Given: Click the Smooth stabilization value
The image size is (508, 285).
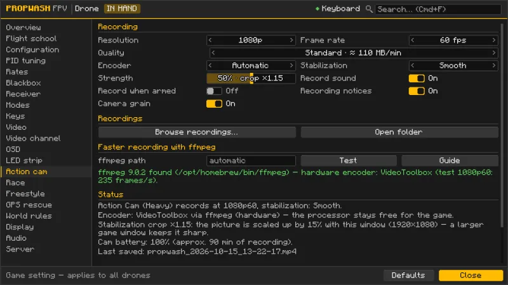Looking at the screenshot, I should click(453, 66).
